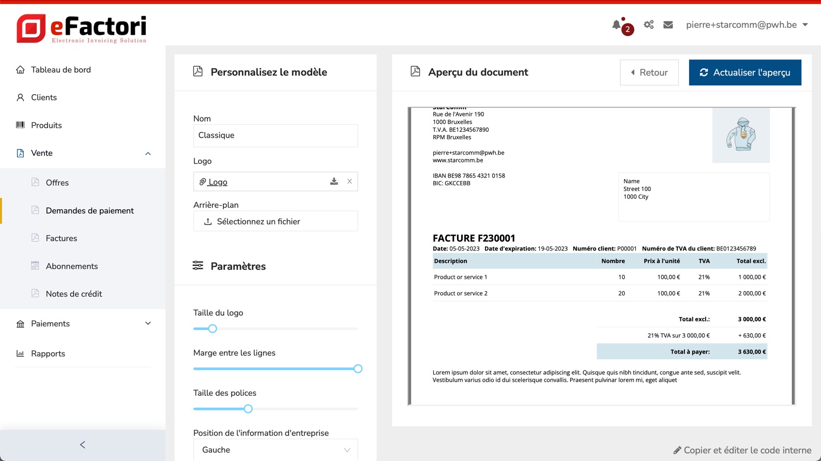Open the notifications bell icon
This screenshot has height=461, width=821.
pos(616,25)
